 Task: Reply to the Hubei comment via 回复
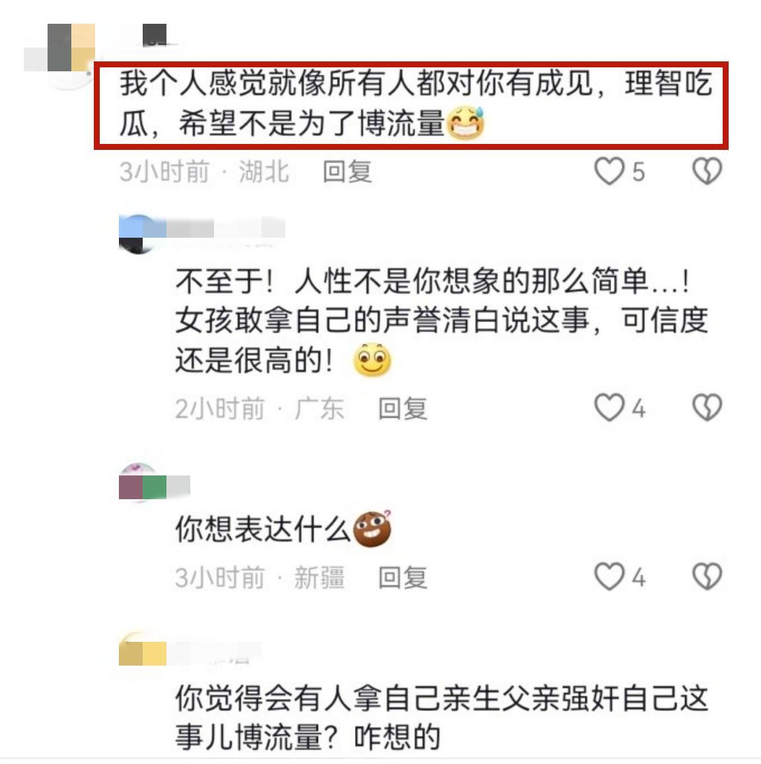click(347, 172)
